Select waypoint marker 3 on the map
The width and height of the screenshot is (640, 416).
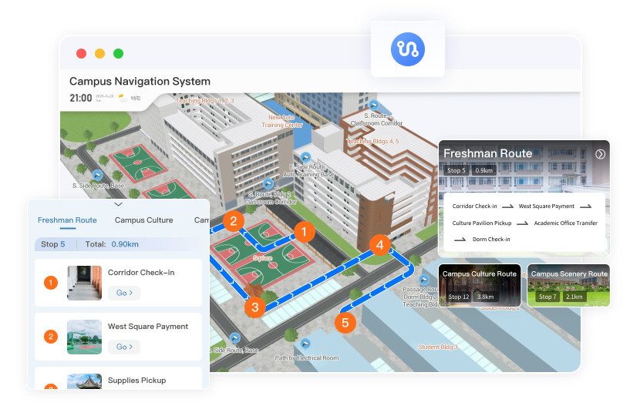255,307
